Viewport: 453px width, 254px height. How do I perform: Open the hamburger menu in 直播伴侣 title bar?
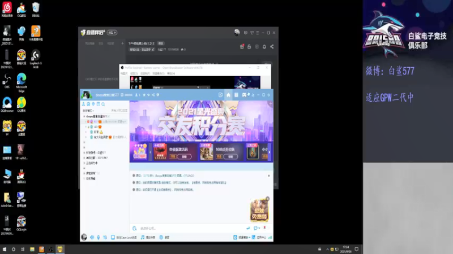(x=258, y=33)
